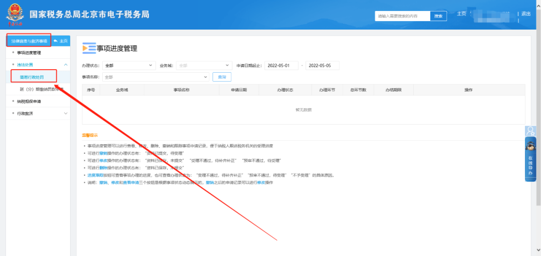Open the 事项名称 dropdown

155,77
